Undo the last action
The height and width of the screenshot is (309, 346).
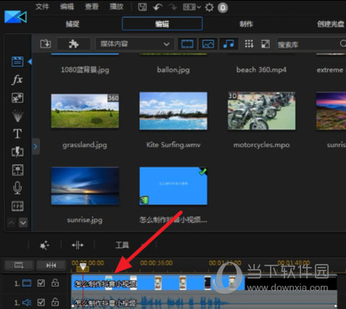click(157, 7)
